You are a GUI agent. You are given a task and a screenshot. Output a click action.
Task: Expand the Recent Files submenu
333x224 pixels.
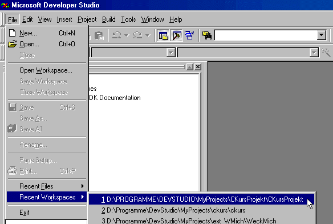(x=47, y=186)
